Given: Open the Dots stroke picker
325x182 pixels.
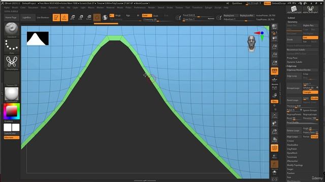Looking at the screenshot, I should point(12,46).
